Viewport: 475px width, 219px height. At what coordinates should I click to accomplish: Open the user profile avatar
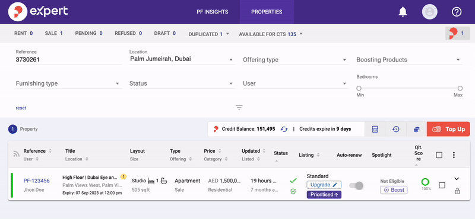[429, 12]
